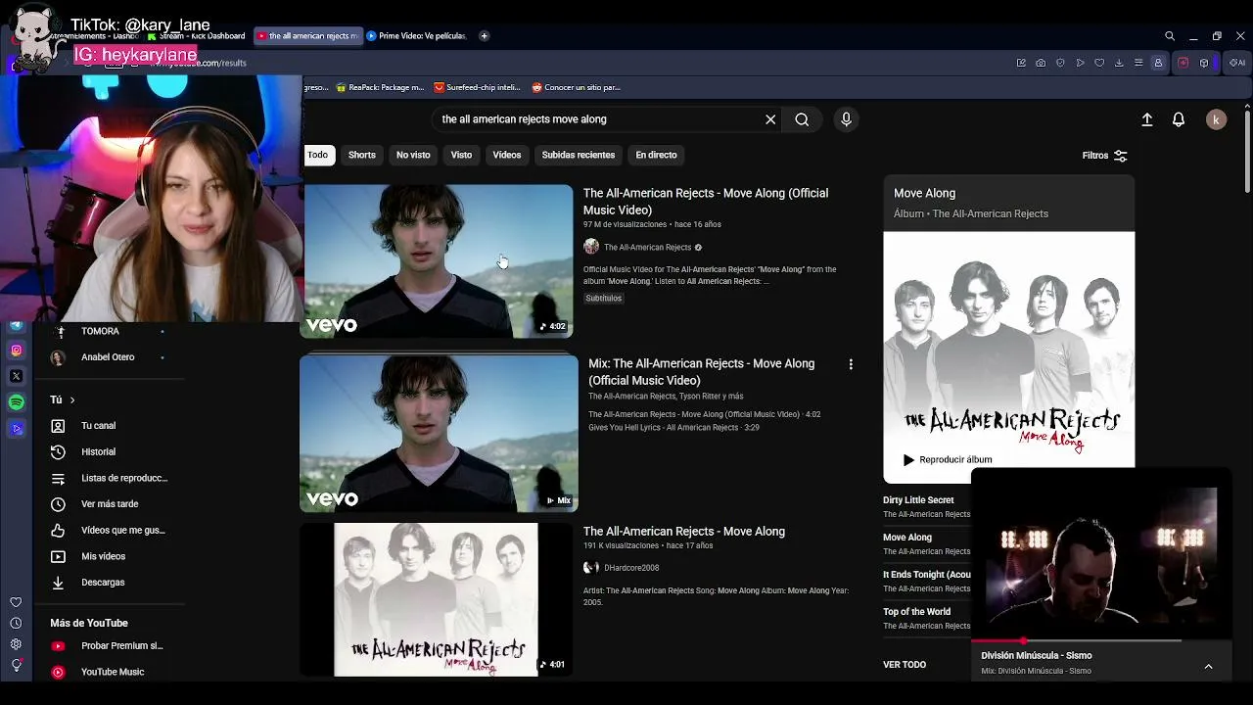Select the Vídeos filter chip
The image size is (1253, 705).
click(507, 155)
